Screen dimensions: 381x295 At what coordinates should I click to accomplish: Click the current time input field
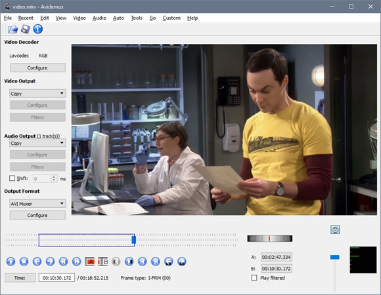(x=56, y=278)
